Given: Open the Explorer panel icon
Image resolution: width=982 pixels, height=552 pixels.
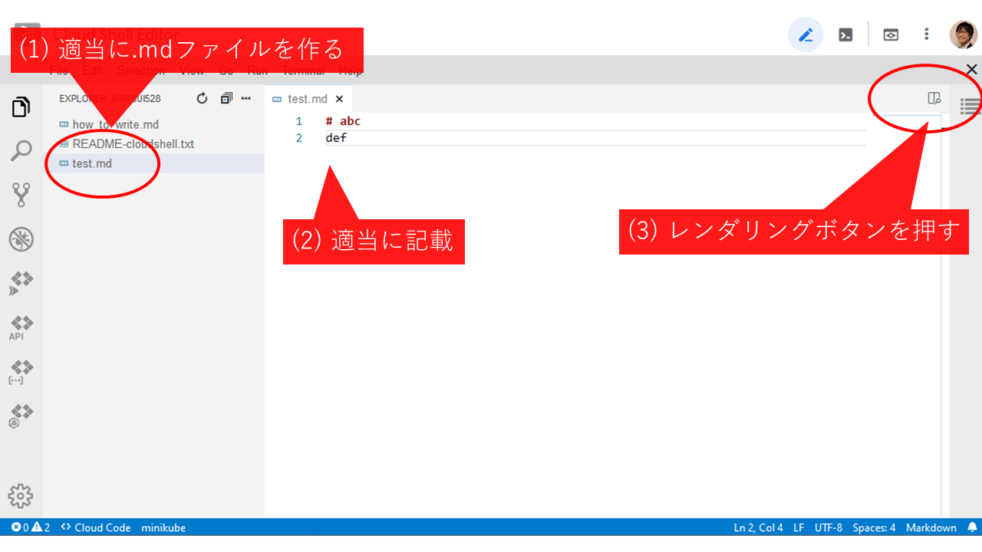Looking at the screenshot, I should (21, 107).
